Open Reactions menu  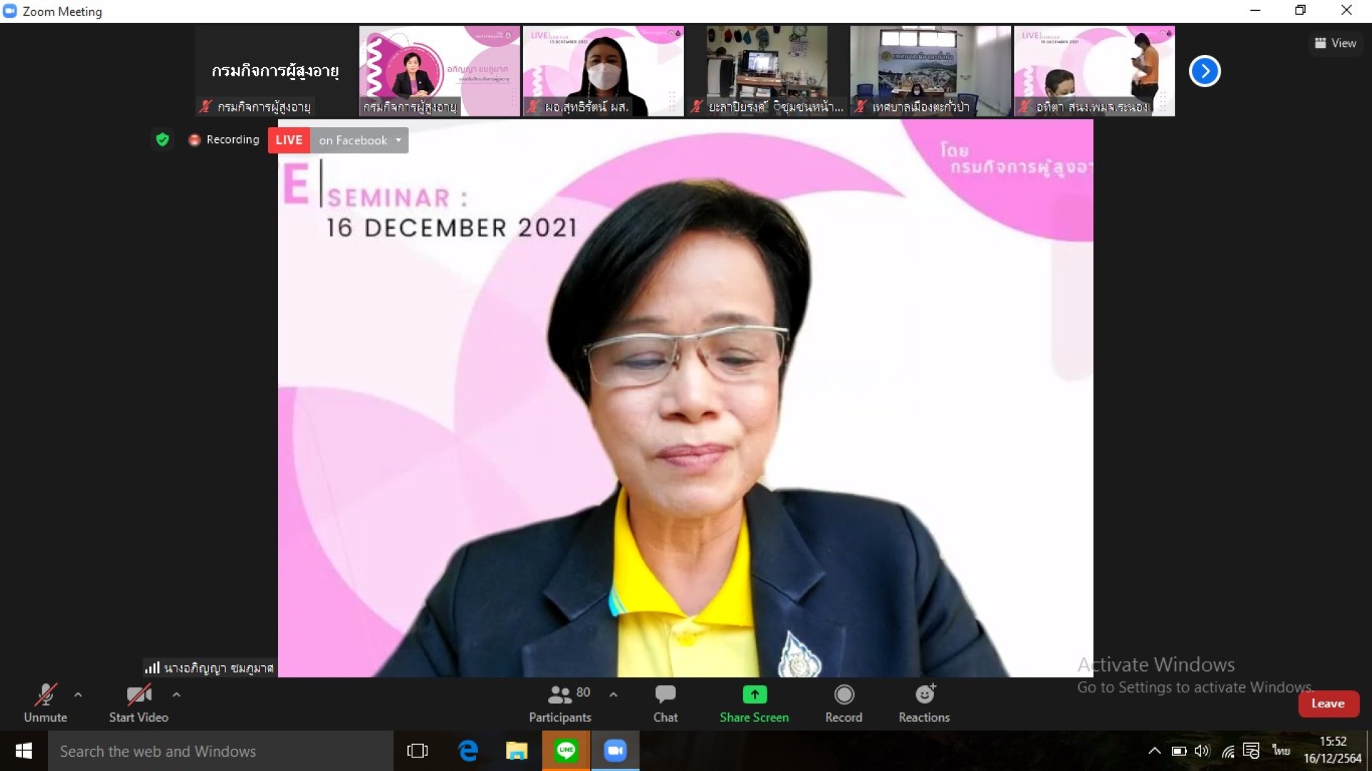[924, 703]
